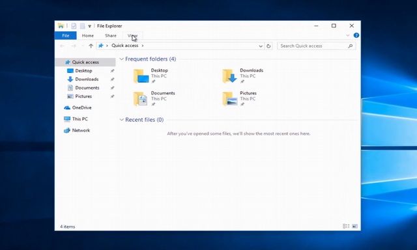The image size is (417, 250).
Task: Open Downloads in the navigation pane
Action: [x=87, y=79]
